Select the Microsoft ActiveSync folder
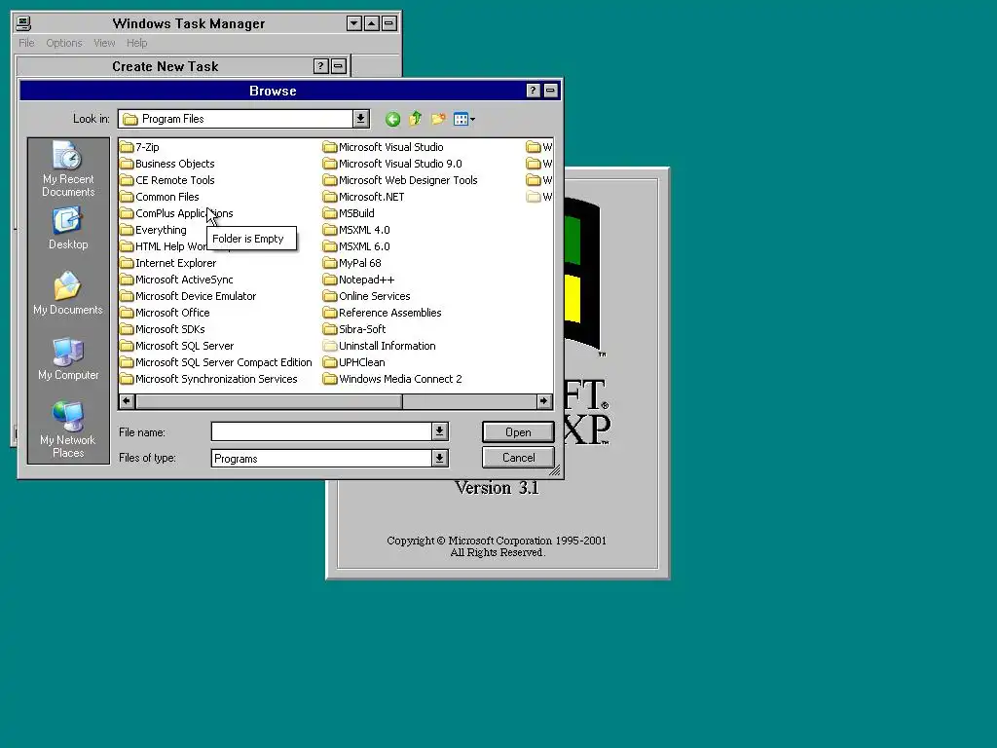 (x=177, y=280)
